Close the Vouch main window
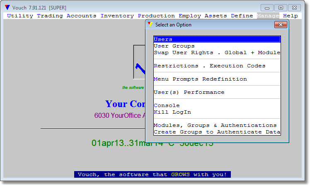The width and height of the screenshot is (310, 186). point(294,8)
